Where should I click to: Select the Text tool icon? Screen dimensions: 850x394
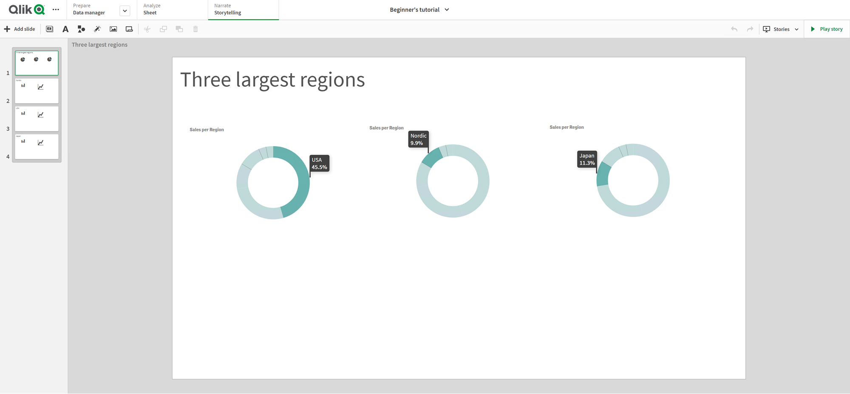(x=65, y=29)
